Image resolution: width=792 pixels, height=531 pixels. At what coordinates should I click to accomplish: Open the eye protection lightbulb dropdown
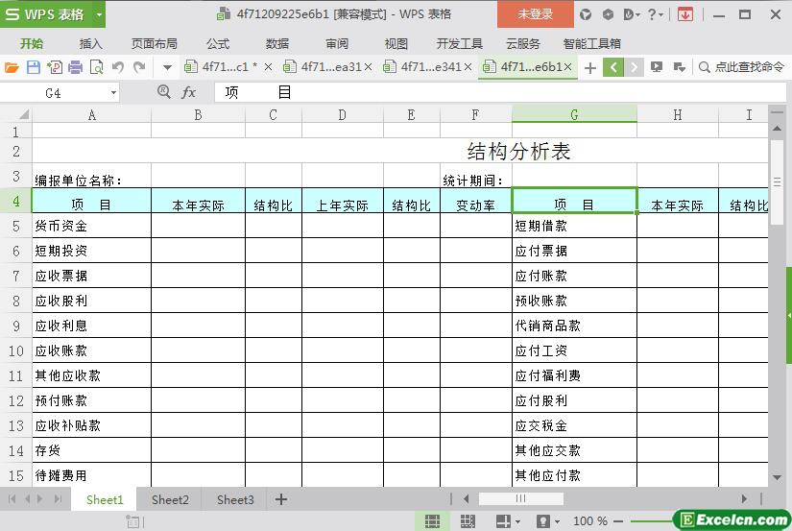point(548,520)
